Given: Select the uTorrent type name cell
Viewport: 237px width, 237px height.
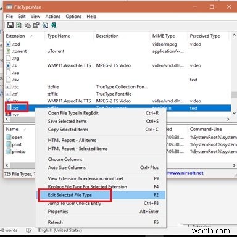Looking at the screenshot, I should tap(56, 51).
